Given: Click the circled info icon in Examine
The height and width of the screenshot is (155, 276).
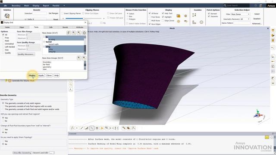Looking at the screenshot, I should coord(201,22).
